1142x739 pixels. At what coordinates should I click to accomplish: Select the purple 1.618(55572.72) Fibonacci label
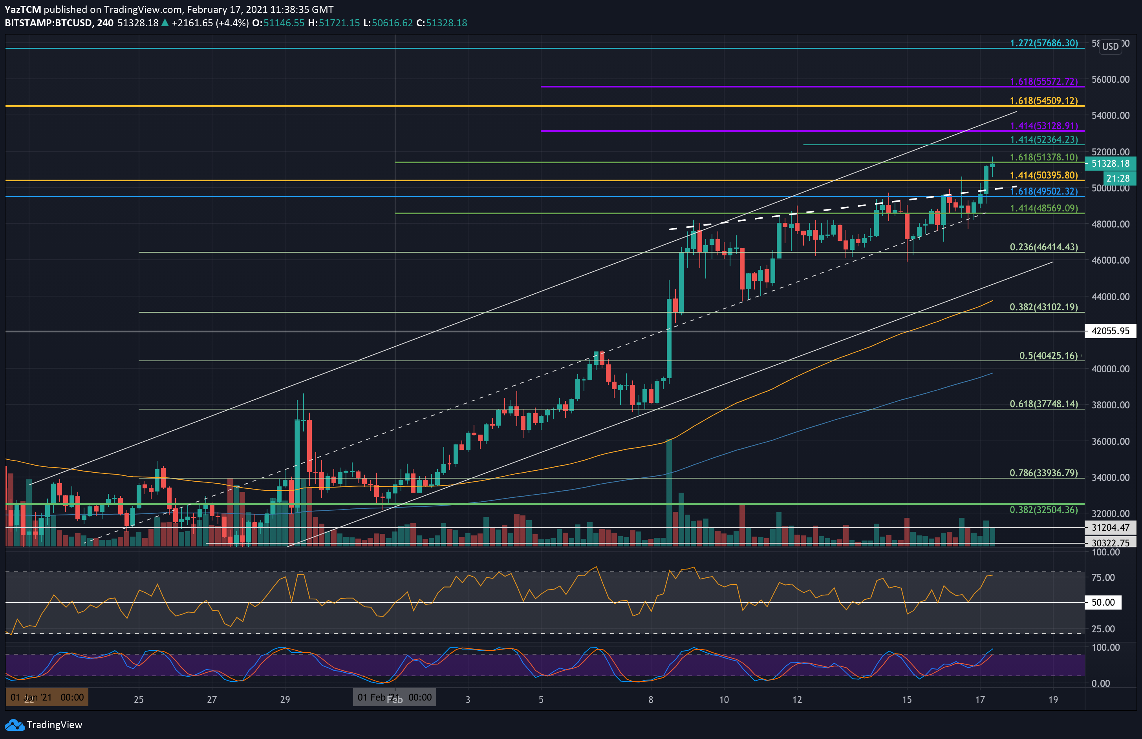(x=1044, y=82)
